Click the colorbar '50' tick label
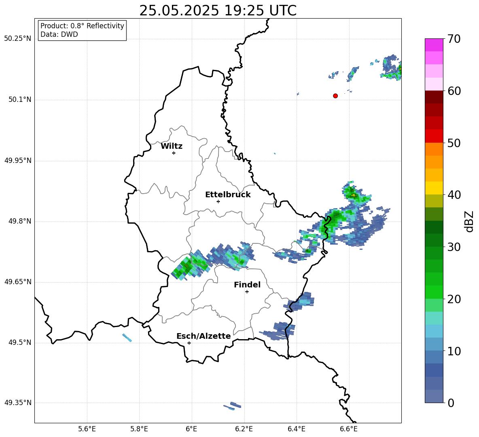 coord(454,143)
